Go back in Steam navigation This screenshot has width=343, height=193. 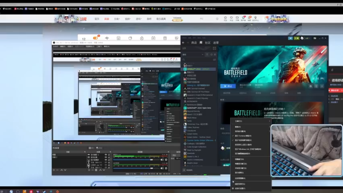pyautogui.click(x=184, y=42)
